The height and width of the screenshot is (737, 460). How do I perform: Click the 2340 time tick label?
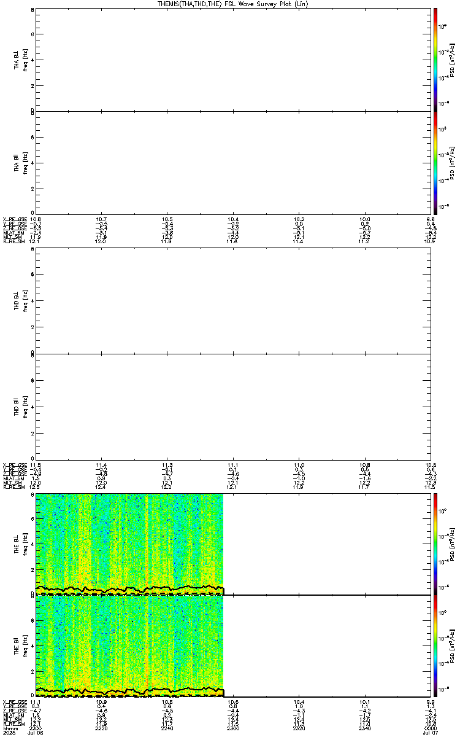[x=364, y=728]
